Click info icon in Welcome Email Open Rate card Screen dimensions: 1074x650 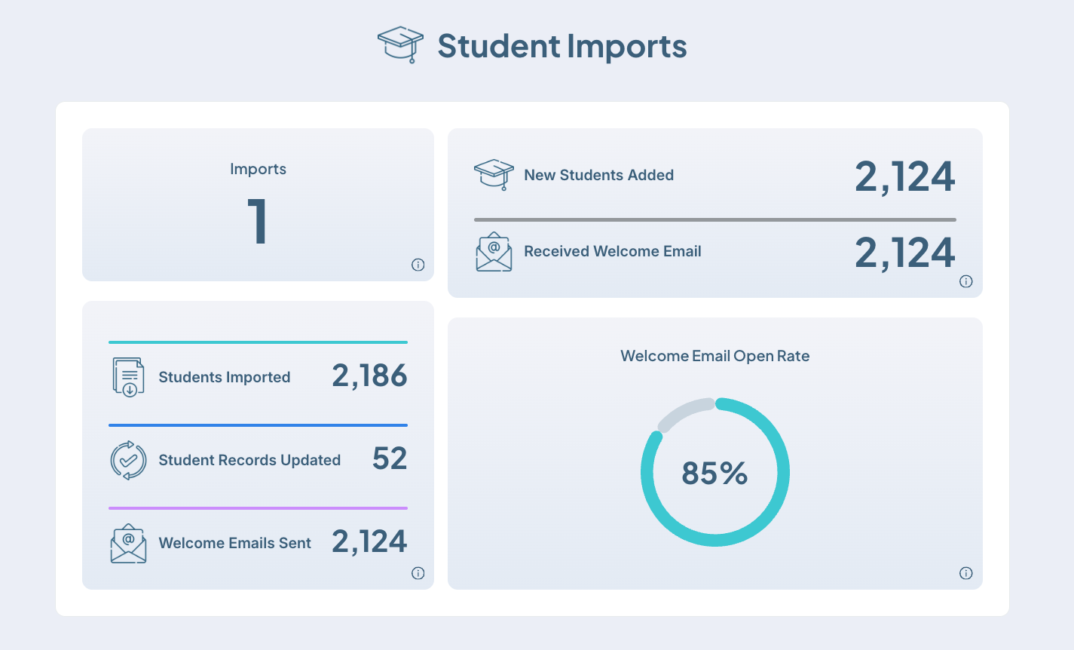point(965,573)
